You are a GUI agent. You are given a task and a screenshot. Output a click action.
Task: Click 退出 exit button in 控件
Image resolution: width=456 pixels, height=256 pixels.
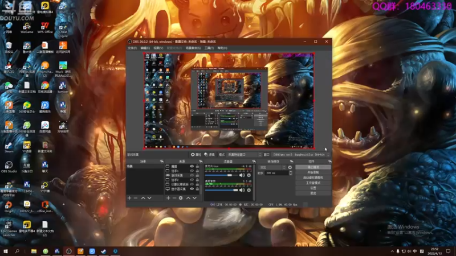click(x=313, y=193)
